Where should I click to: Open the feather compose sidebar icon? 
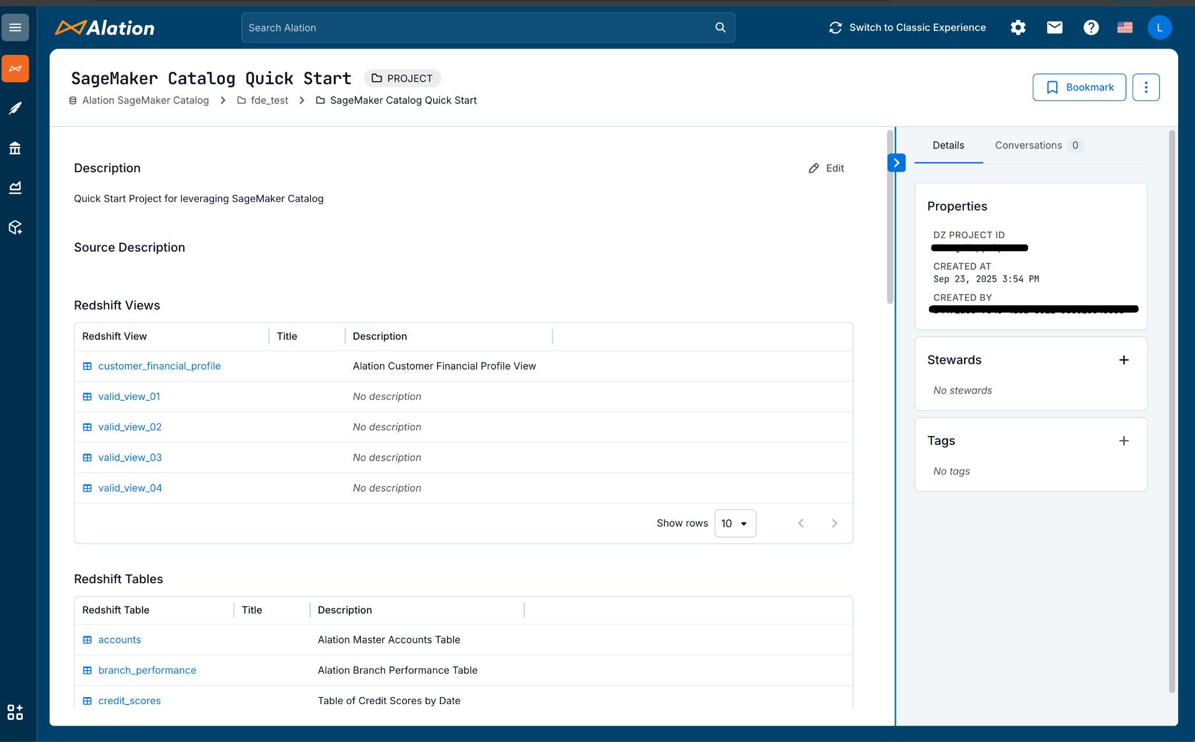pyautogui.click(x=15, y=109)
